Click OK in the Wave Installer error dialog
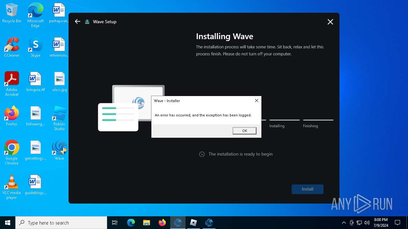The height and width of the screenshot is (229, 408). point(244,131)
